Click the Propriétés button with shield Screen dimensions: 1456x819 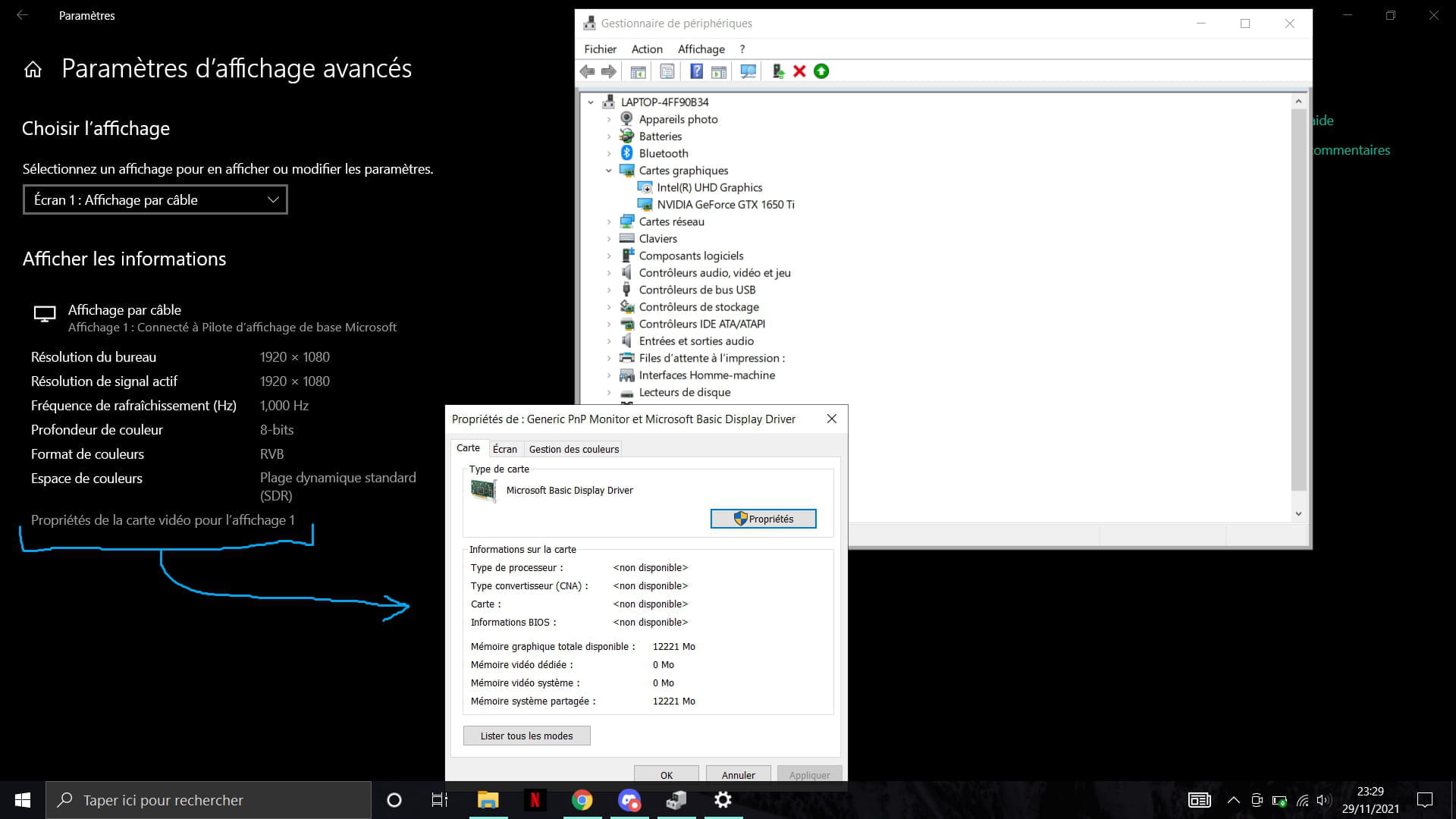pyautogui.click(x=763, y=519)
